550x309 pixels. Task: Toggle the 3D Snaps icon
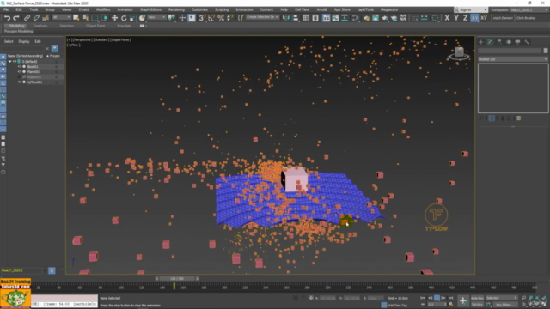pyautogui.click(x=202, y=18)
